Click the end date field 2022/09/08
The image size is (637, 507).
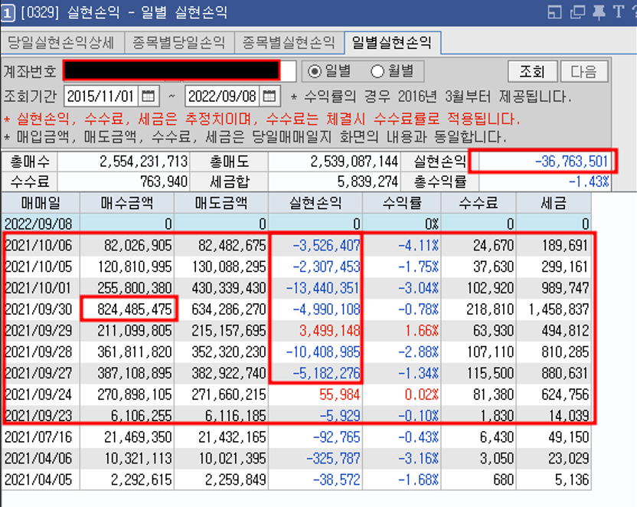click(222, 96)
